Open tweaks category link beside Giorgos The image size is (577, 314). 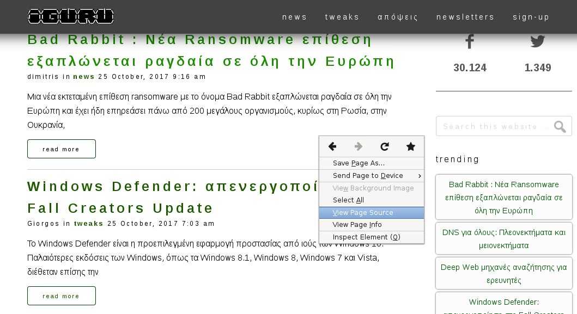(88, 224)
